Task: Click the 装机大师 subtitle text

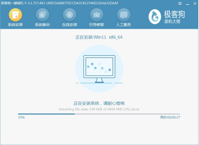Action: (x=172, y=21)
